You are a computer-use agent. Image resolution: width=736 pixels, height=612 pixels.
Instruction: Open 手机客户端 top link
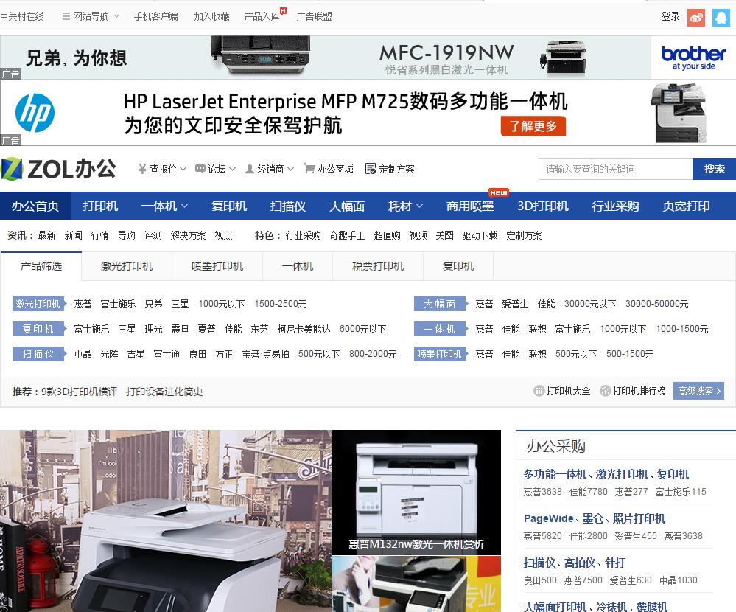click(156, 16)
